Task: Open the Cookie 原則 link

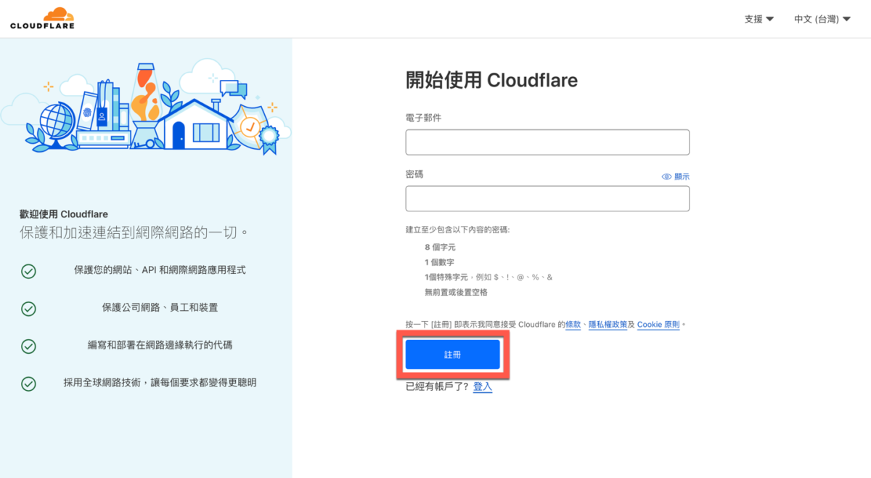Action: (658, 325)
